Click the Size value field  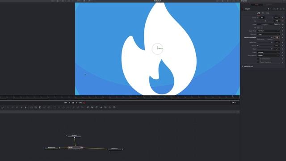click(x=277, y=21)
